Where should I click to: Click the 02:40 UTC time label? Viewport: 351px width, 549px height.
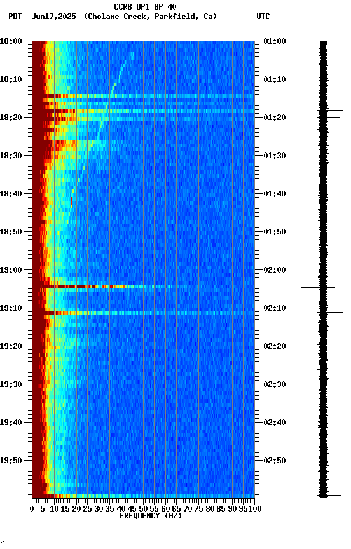pos(275,423)
